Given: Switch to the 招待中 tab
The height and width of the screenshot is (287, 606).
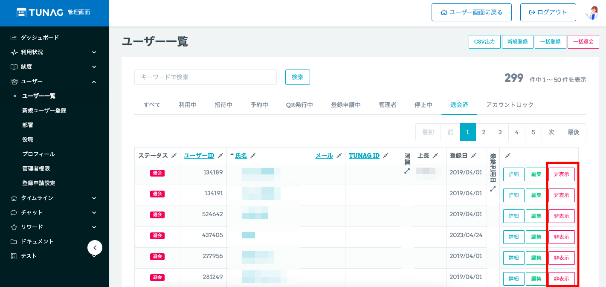Looking at the screenshot, I should (223, 105).
